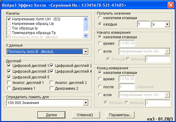The height and width of the screenshot is (122, 176).
Task: Toggle Цифровой дисплей 1 checkbox
Action: pos(9,65)
